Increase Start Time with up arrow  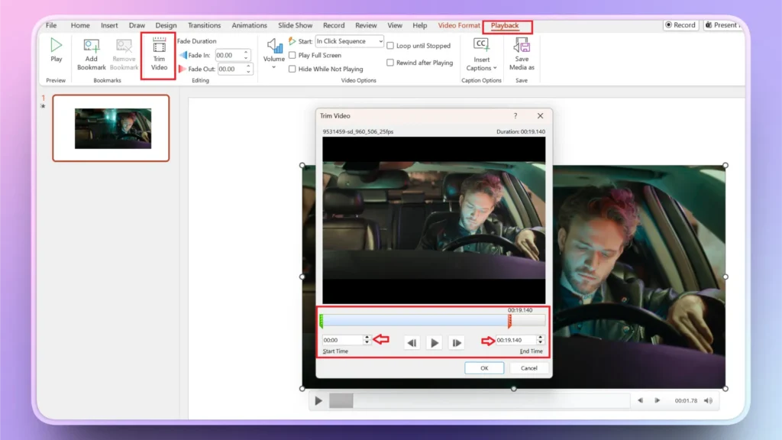(x=367, y=337)
